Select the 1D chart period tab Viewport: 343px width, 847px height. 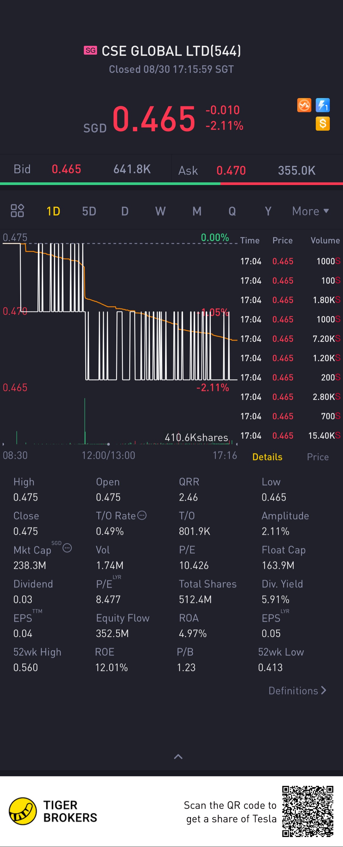coord(53,211)
